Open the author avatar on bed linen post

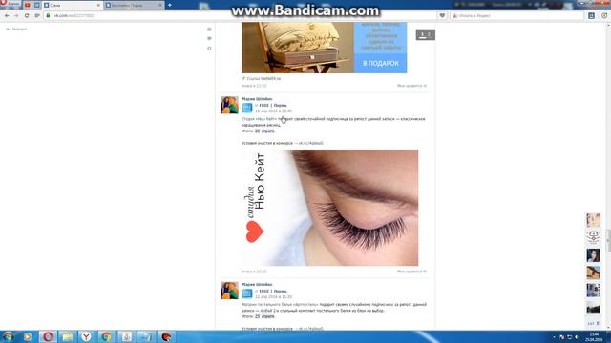click(229, 291)
